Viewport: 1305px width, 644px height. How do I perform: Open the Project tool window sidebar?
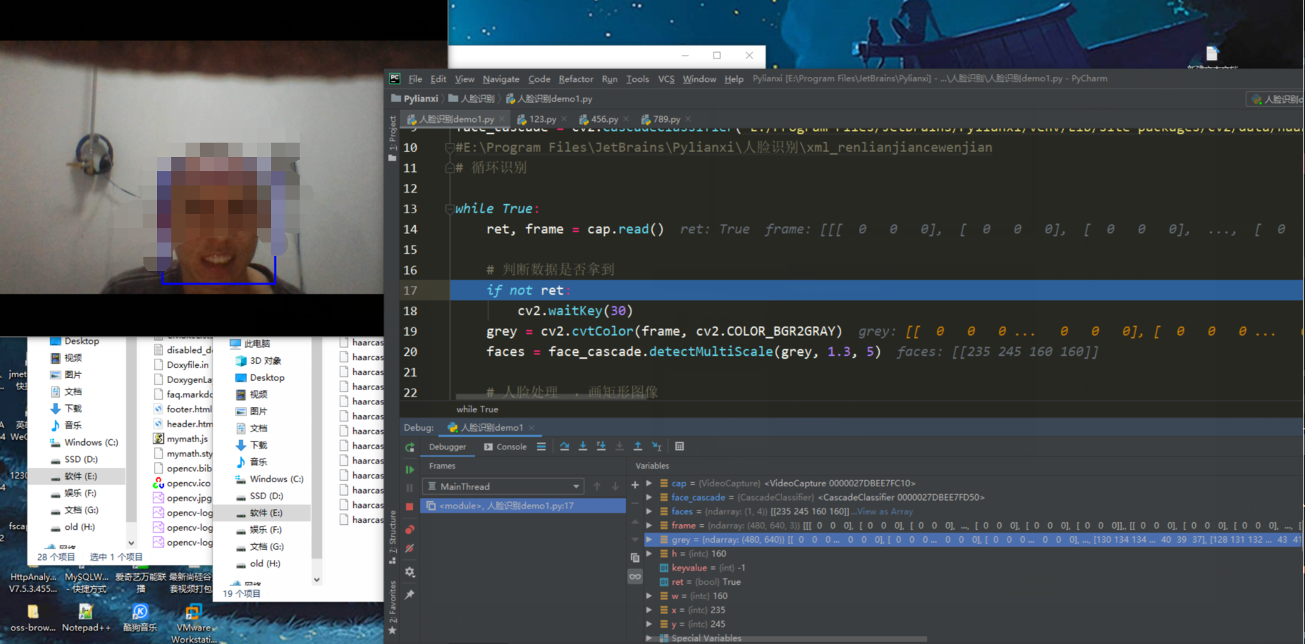pos(392,139)
